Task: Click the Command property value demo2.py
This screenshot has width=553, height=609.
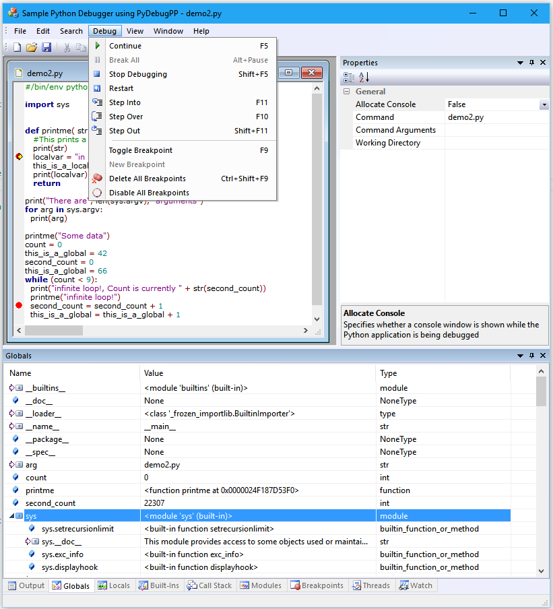Action: [496, 117]
